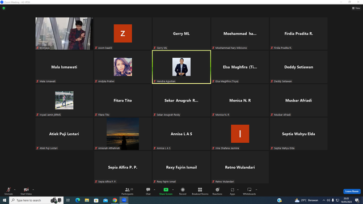This screenshot has width=363, height=204.
Task: Click the green Share Screen button
Action: tap(166, 191)
